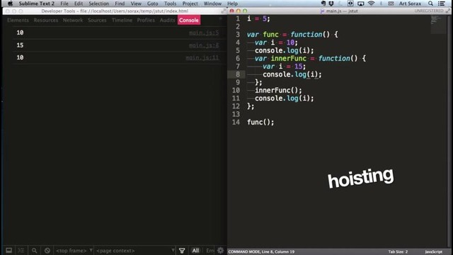
Task: Open the <page context> dropdown
Action: coord(135,250)
